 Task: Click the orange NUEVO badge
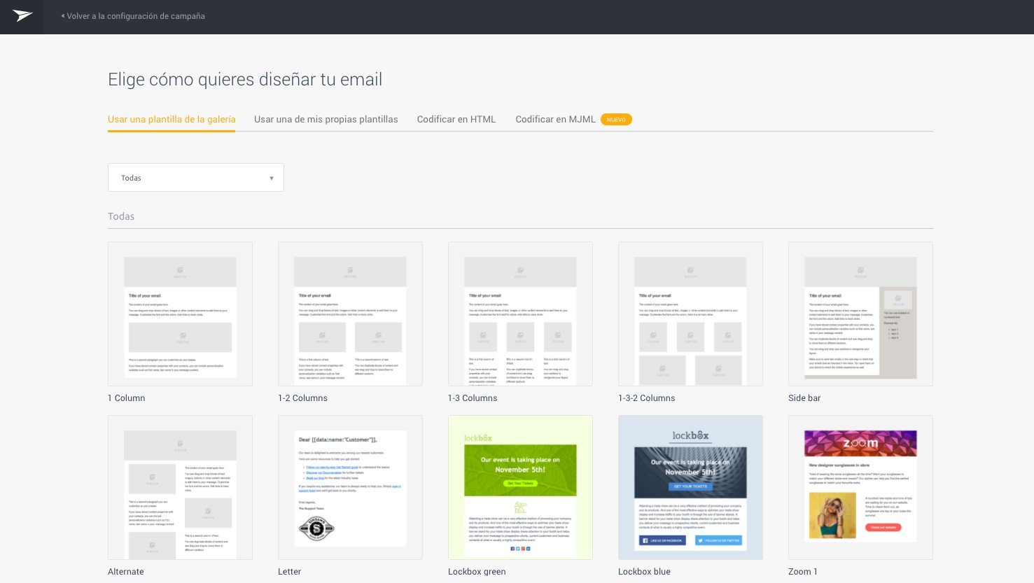pyautogui.click(x=616, y=120)
